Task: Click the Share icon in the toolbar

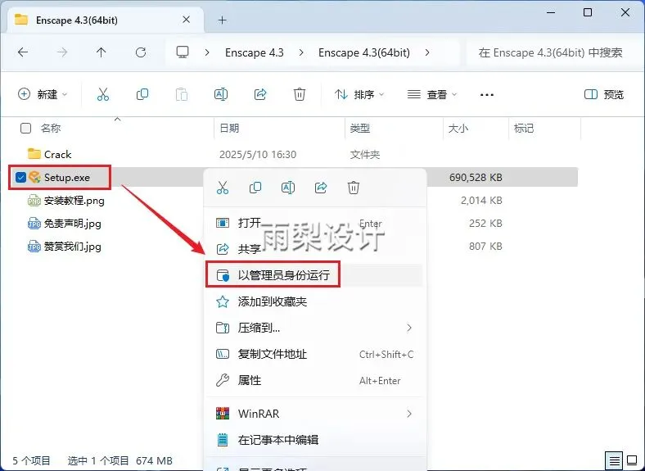Action: coord(260,95)
